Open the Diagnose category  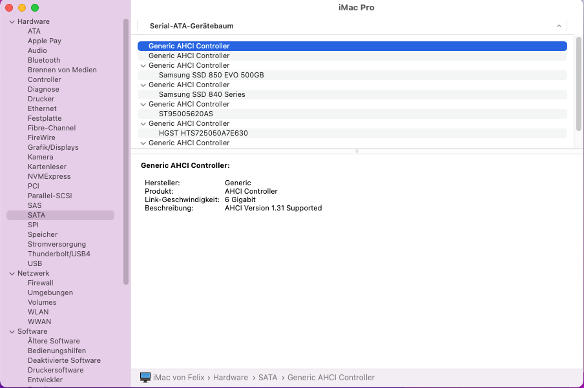point(43,89)
